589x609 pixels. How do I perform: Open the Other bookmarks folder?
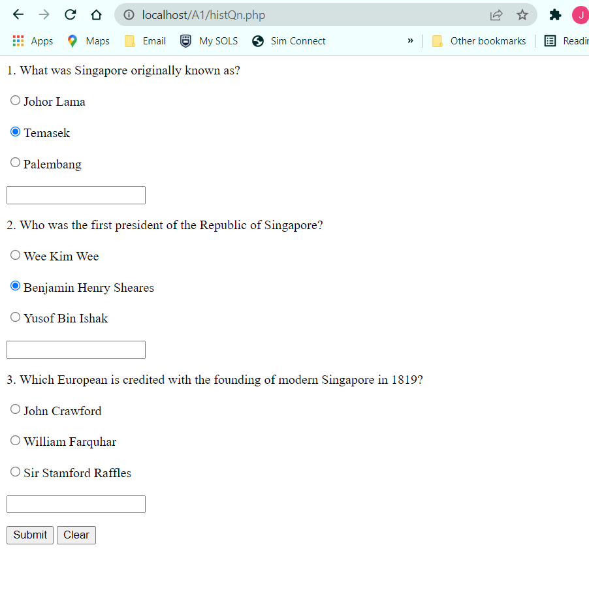(x=479, y=40)
